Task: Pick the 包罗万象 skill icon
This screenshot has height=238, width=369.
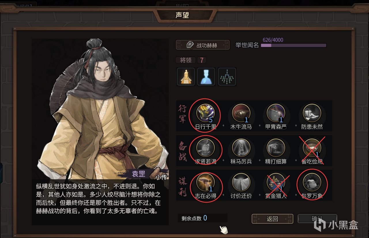Action: (312, 182)
